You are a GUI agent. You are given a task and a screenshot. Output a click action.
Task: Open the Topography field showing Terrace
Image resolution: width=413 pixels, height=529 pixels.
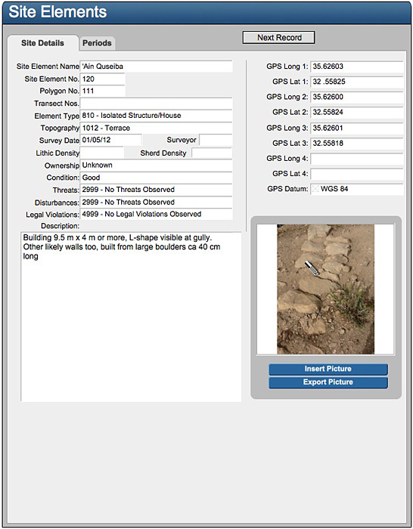[156, 128]
